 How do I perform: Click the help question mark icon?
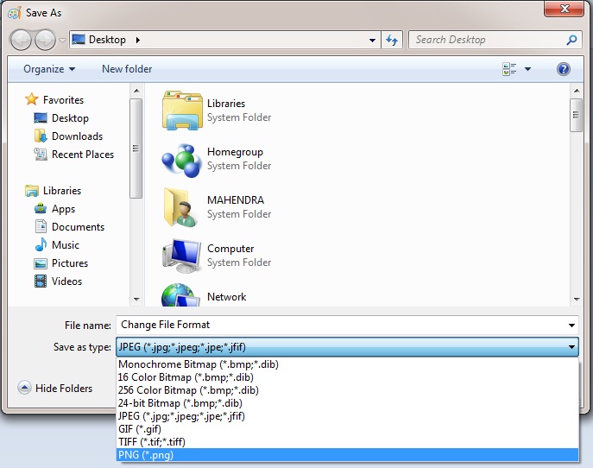coord(564,69)
